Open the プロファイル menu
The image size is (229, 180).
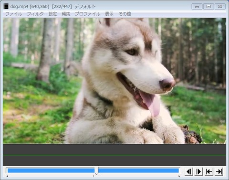pyautogui.click(x=87, y=14)
